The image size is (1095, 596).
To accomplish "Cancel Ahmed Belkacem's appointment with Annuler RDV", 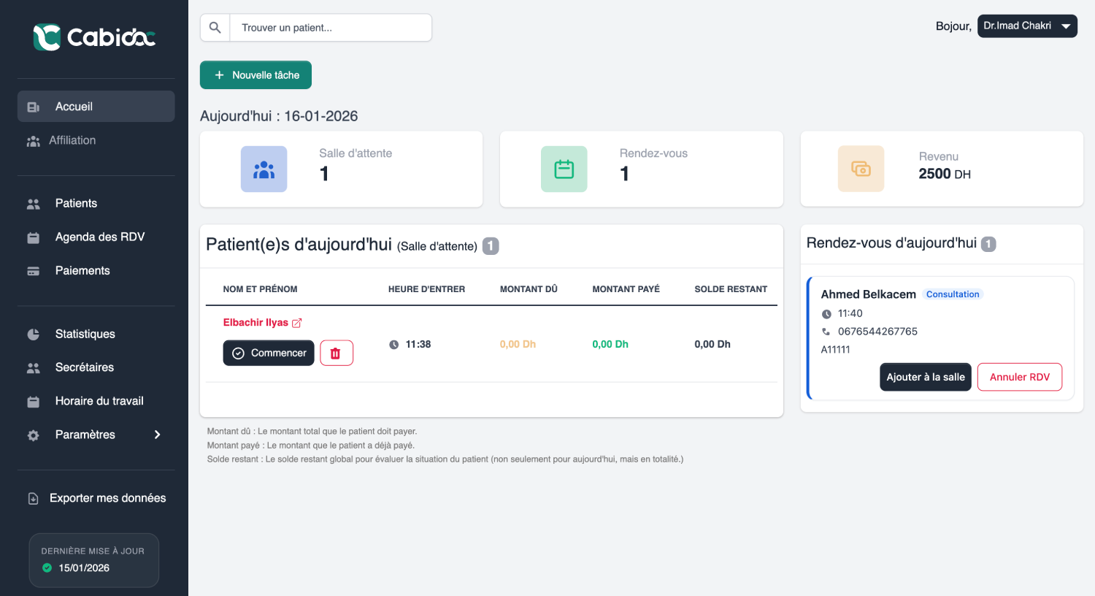I will [x=1019, y=377].
